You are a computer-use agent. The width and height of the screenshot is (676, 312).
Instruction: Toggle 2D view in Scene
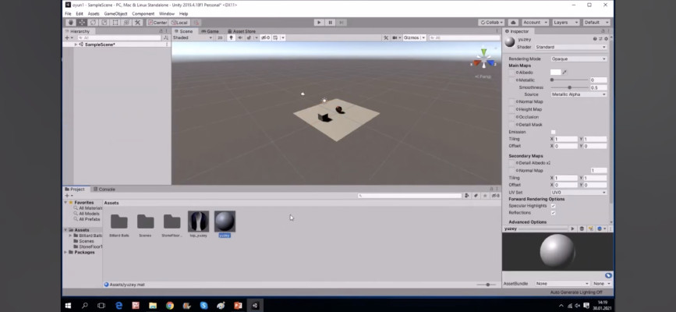(220, 38)
